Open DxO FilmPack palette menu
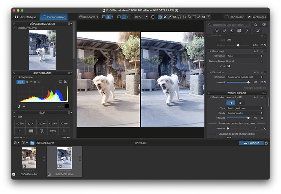This screenshot has width=281, height=194. click(265, 93)
